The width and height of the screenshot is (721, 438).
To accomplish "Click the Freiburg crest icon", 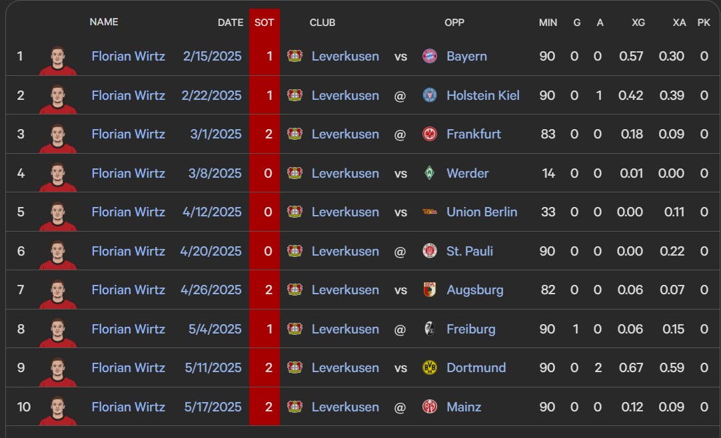I will 430,329.
